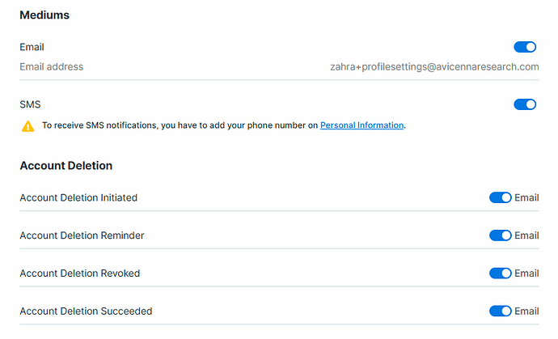This screenshot has width=558, height=339.
Task: Open the Personal Information link
Action: 361,125
